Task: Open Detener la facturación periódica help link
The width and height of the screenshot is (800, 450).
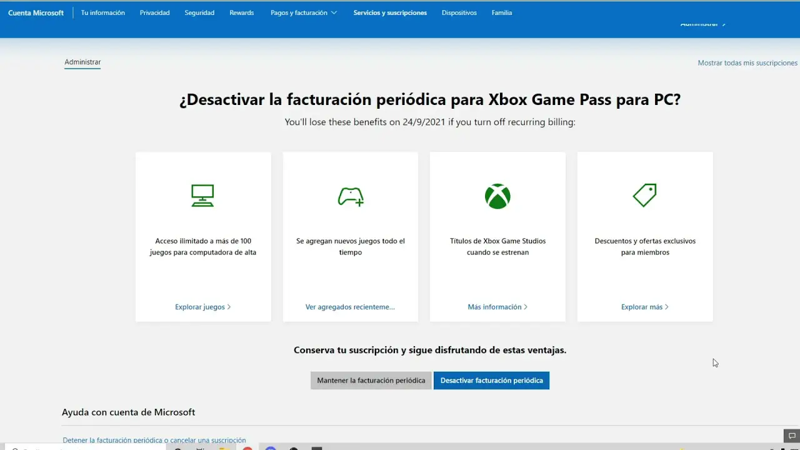Action: [154, 441]
